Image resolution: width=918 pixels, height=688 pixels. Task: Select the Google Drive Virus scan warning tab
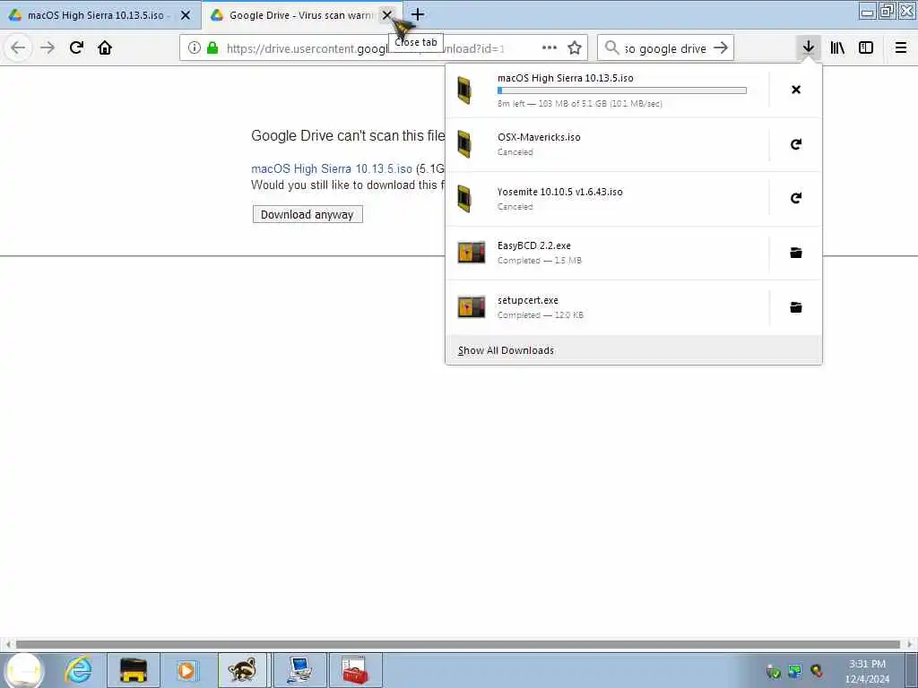[x=302, y=15]
